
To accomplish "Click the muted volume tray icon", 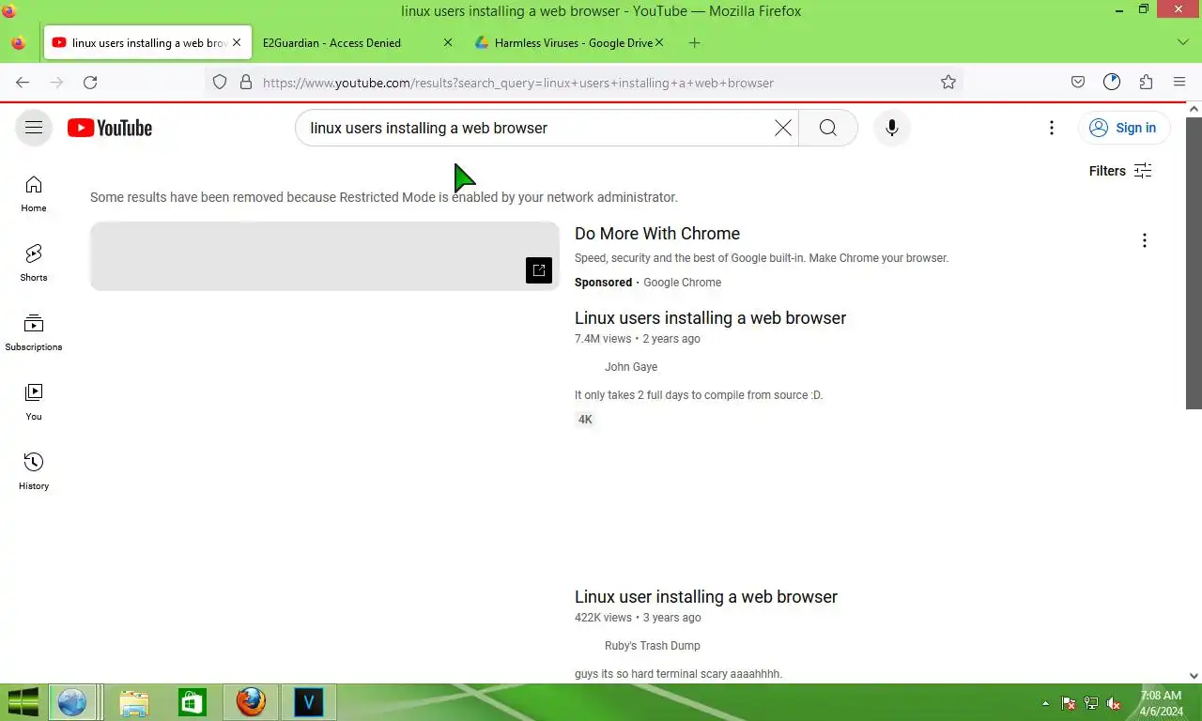I will 1114,703.
